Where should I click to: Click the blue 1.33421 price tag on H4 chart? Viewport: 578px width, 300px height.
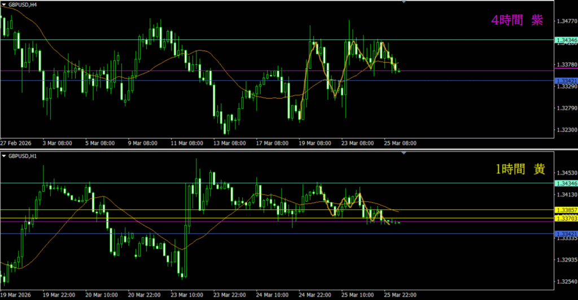coord(566,81)
